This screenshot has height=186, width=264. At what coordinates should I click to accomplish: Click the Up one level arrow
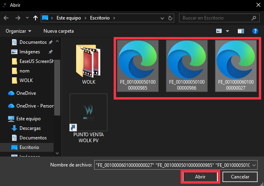click(35, 18)
